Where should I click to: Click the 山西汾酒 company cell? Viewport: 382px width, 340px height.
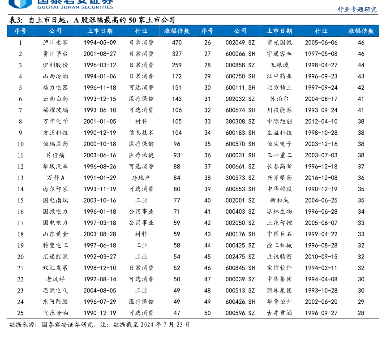[x=55, y=76]
